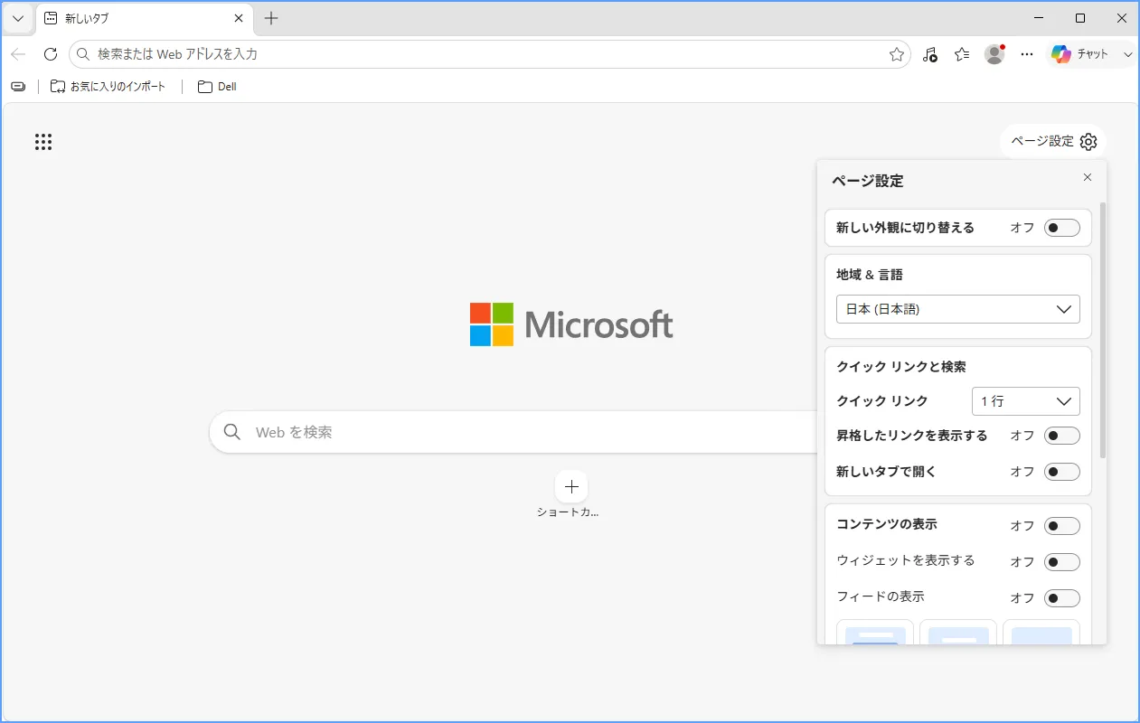This screenshot has height=723, width=1140.
Task: Close the 新しいタブ tab
Action: click(239, 18)
